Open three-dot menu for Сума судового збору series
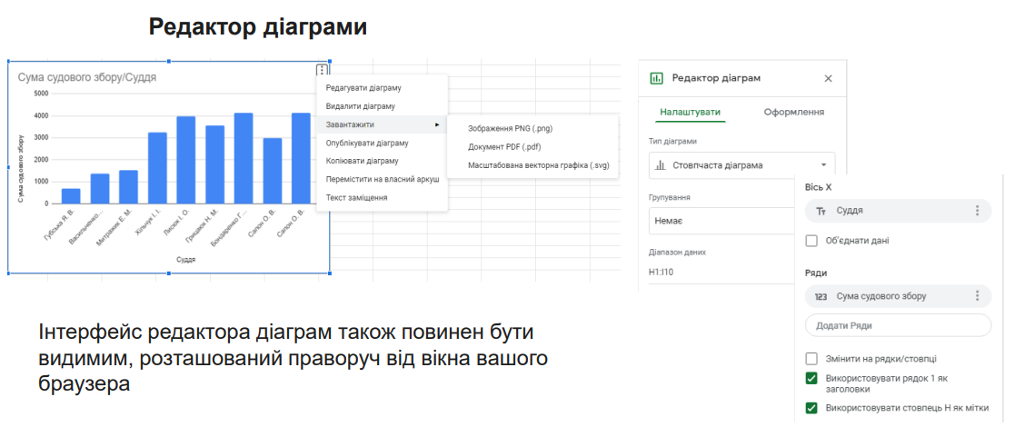The width and height of the screenshot is (1015, 427). [977, 296]
